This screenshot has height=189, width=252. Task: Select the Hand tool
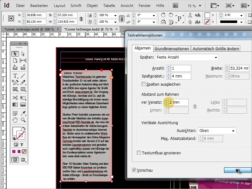15,120
